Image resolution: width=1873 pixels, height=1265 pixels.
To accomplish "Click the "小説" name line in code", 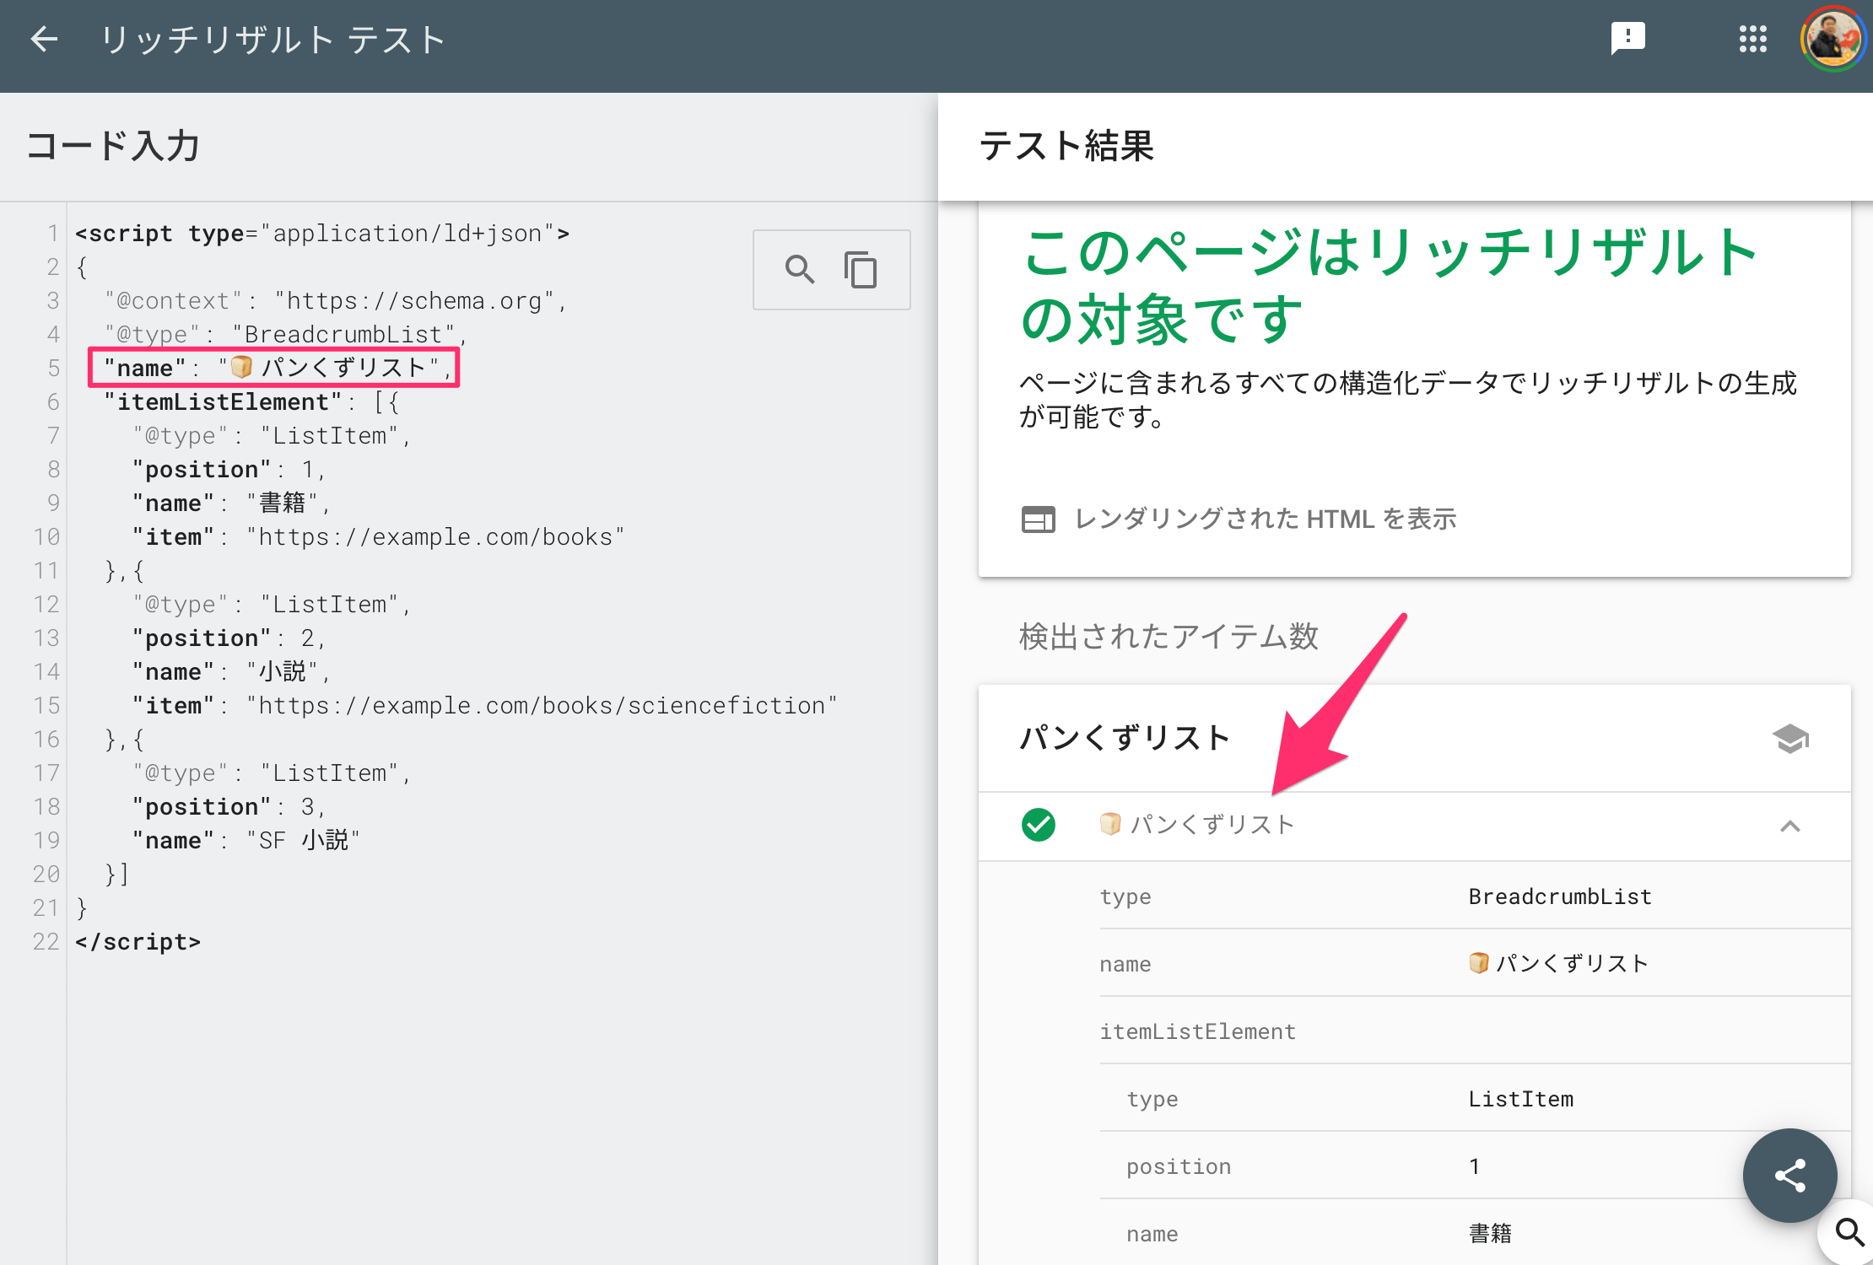I will 230,671.
